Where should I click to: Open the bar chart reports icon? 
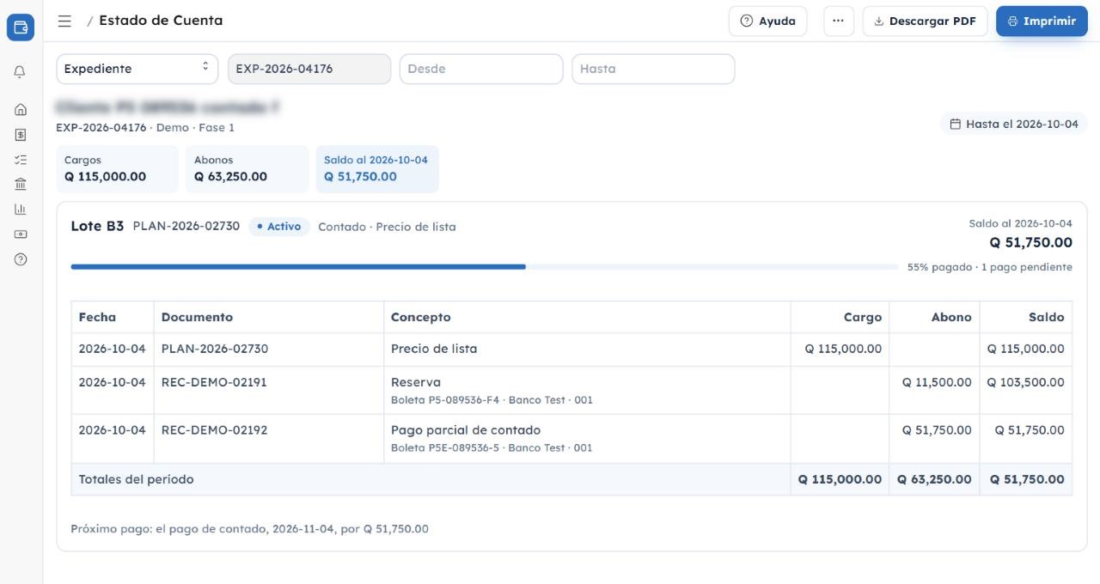tap(21, 209)
